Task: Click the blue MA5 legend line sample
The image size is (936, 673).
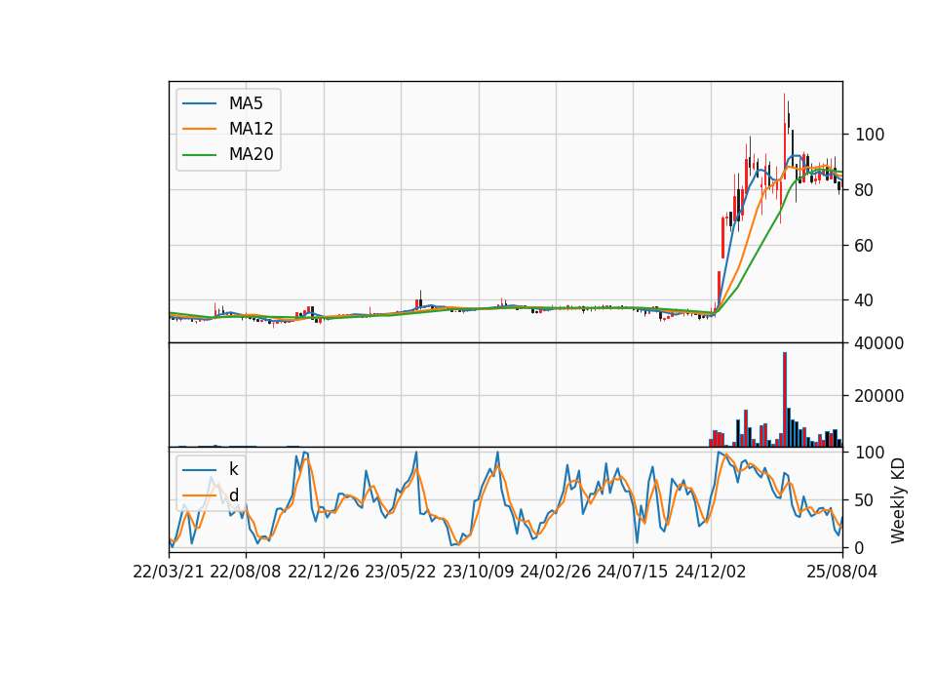Action: (199, 103)
